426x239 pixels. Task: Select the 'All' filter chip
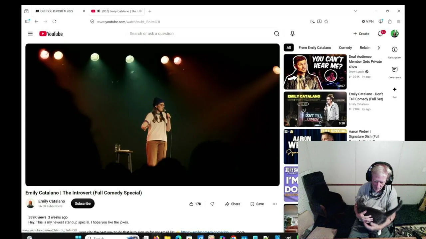[x=289, y=48]
